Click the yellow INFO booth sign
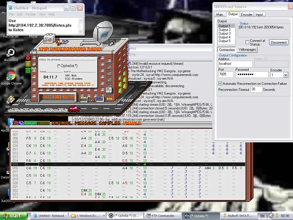Screen dimensions: 293x220 click(x=83, y=98)
